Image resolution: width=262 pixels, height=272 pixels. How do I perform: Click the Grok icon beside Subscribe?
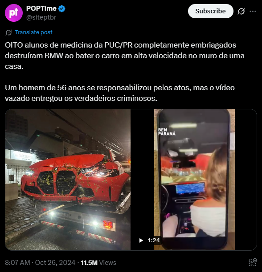(241, 11)
